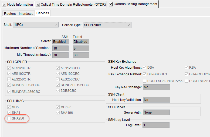Click the Idle Timeout (minutes) label

click(x=34, y=55)
